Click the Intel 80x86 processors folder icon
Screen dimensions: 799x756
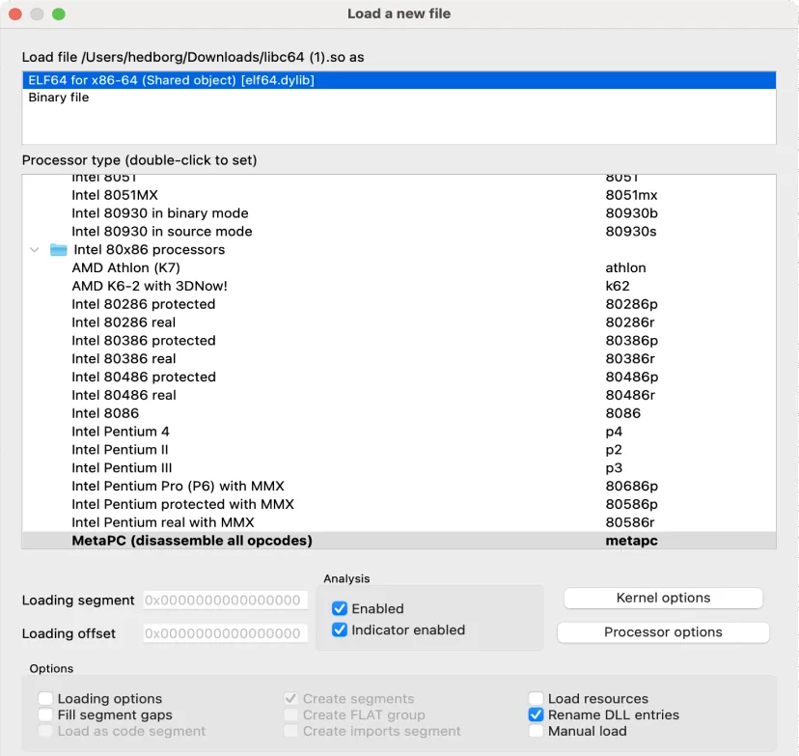pyautogui.click(x=59, y=250)
